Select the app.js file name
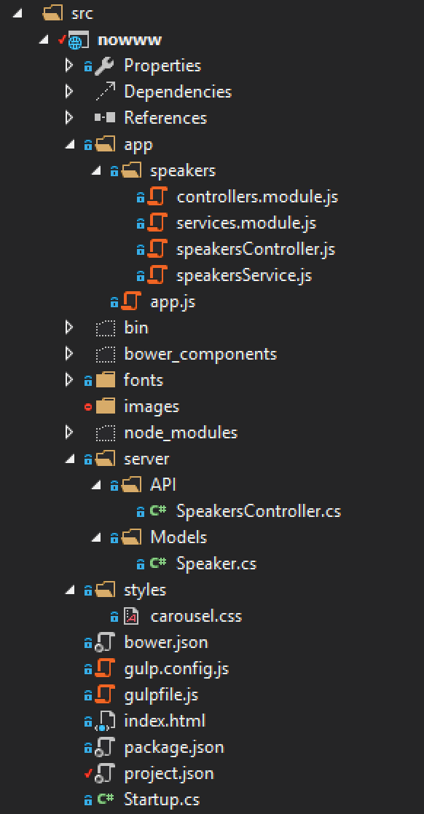 173,302
